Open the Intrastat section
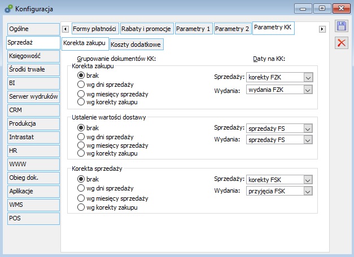The image size is (354, 257). point(33,138)
